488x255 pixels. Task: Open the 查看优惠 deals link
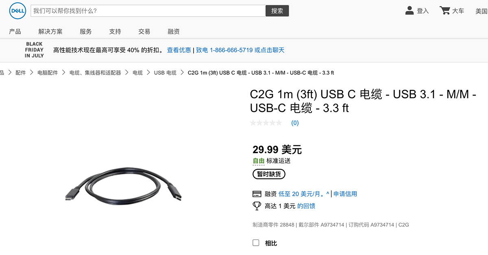(x=179, y=50)
